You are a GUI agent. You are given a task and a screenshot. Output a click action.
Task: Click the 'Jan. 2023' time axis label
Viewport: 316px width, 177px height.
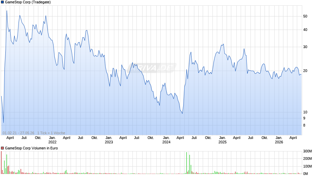(109, 140)
